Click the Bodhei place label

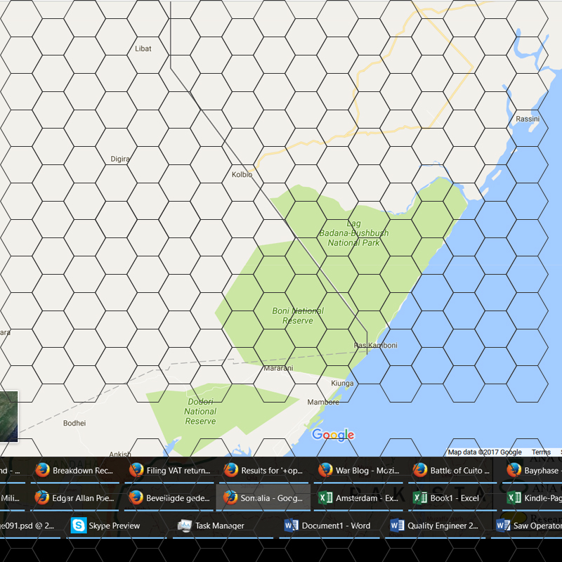[x=74, y=424]
